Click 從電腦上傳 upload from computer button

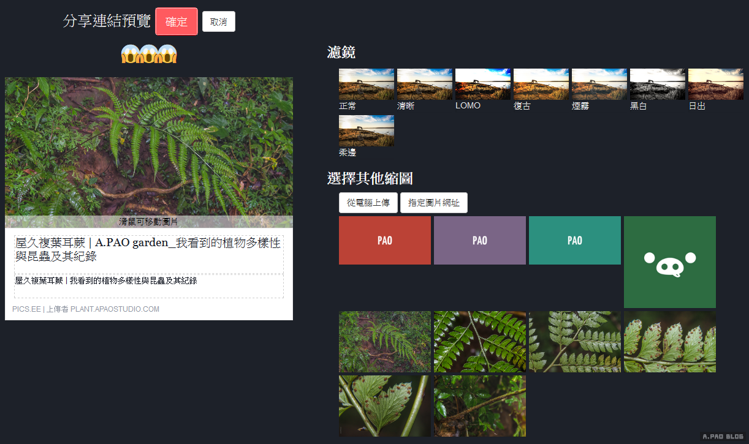coord(368,203)
